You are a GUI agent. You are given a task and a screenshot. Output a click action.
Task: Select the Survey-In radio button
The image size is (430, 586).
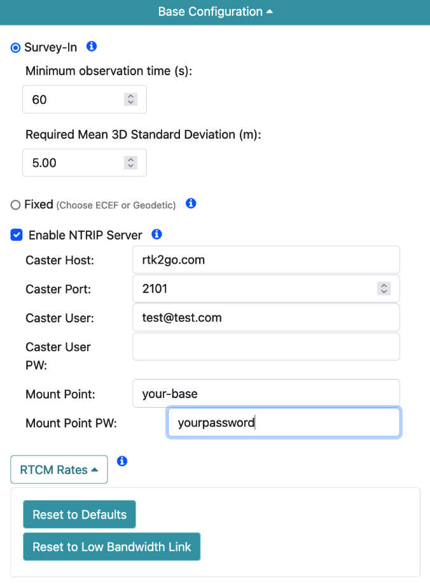16,48
